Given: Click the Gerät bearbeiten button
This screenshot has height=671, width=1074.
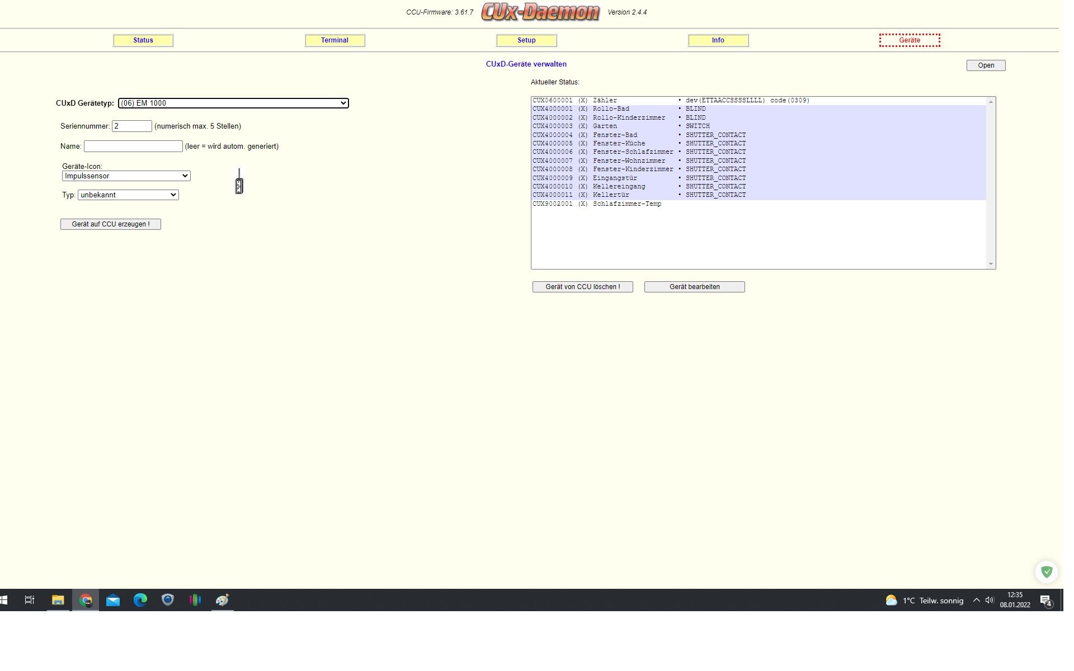Looking at the screenshot, I should (x=694, y=287).
